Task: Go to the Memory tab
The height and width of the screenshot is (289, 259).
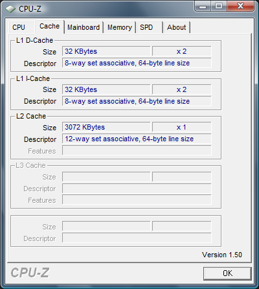Action: (120, 27)
